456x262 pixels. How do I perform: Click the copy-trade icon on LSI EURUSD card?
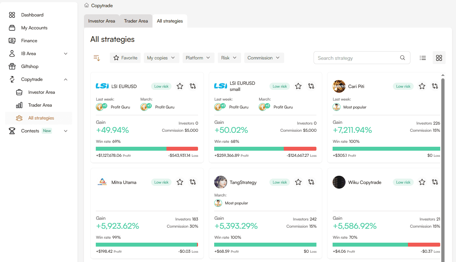click(x=193, y=86)
